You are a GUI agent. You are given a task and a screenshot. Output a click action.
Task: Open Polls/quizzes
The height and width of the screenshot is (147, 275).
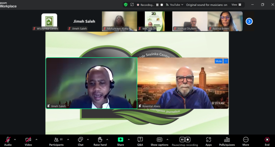click(x=227, y=141)
